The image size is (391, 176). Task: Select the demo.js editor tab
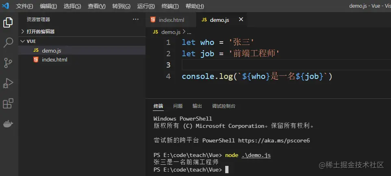tap(222, 19)
